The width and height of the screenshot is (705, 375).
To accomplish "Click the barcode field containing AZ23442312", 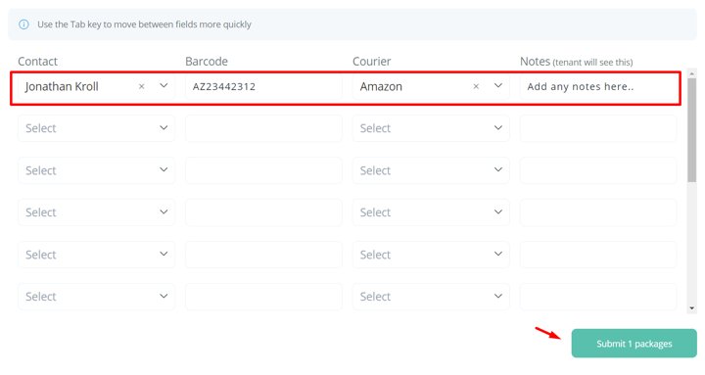I will click(263, 86).
